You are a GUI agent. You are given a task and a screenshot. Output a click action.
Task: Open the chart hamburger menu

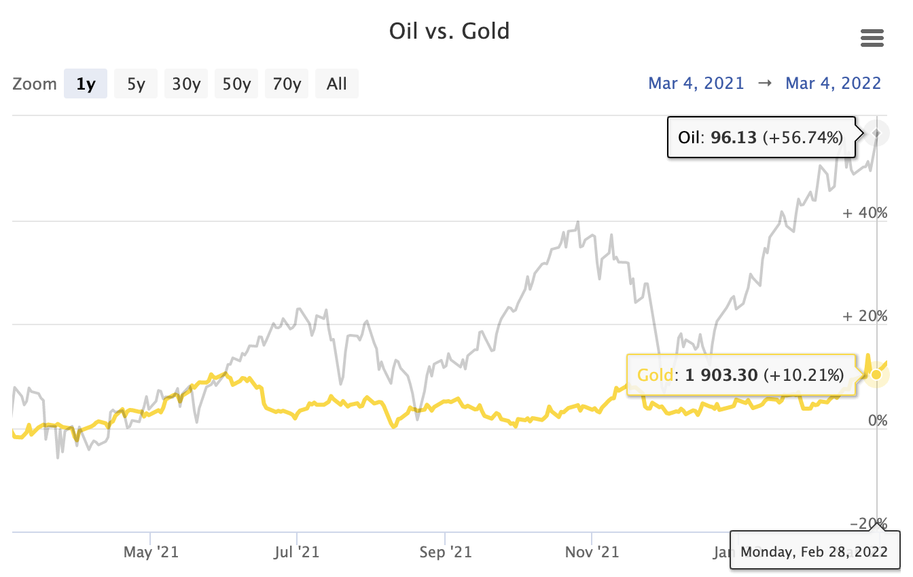(872, 38)
